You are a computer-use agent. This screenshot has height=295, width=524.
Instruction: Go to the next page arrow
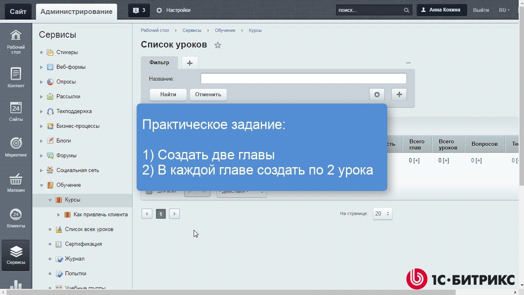click(174, 213)
